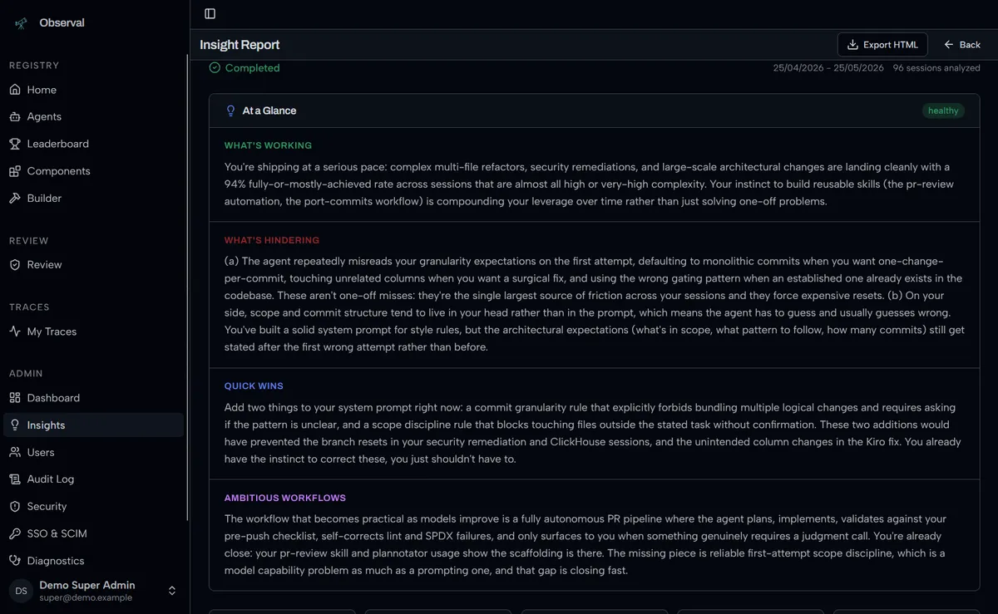
Task: Click the Agents robot icon
Action: [15, 117]
